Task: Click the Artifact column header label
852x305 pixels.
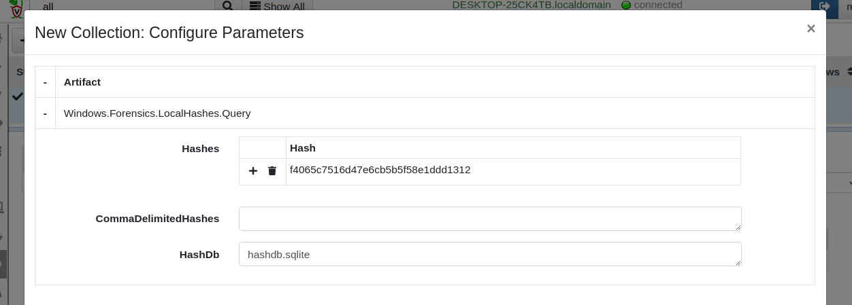Action: [x=82, y=82]
